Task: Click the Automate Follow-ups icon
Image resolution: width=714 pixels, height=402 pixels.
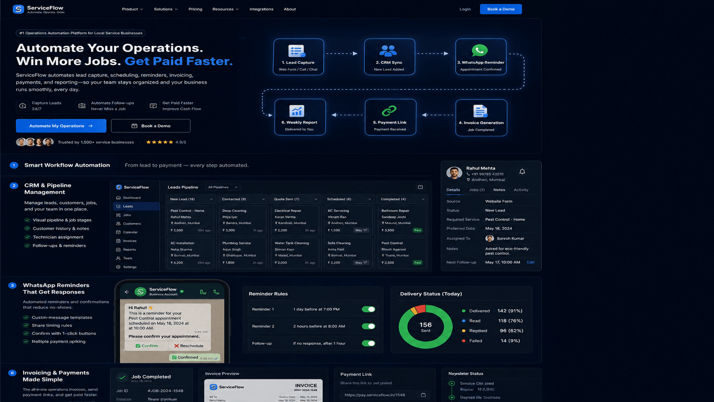Action: (82, 106)
